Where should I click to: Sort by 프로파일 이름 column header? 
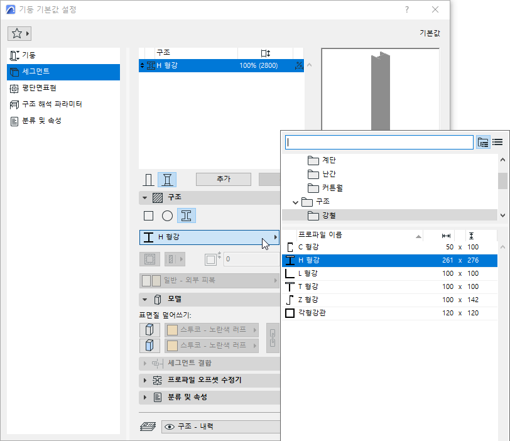(x=360, y=235)
